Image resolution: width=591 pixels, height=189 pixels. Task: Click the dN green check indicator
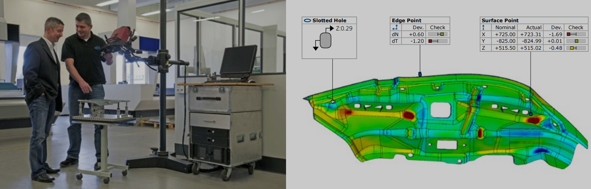tap(442, 34)
